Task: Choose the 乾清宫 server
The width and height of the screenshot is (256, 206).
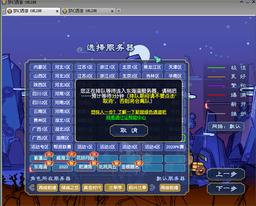Action: [85, 167]
